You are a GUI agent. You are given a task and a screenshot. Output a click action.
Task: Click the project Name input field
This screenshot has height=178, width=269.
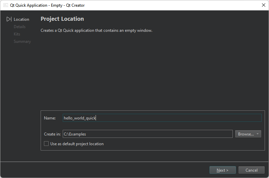coord(162,118)
